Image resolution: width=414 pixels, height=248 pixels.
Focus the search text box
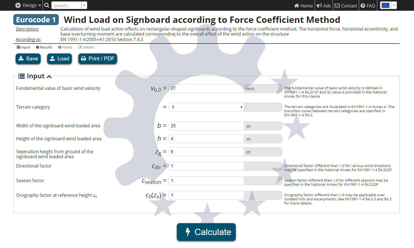66,5
